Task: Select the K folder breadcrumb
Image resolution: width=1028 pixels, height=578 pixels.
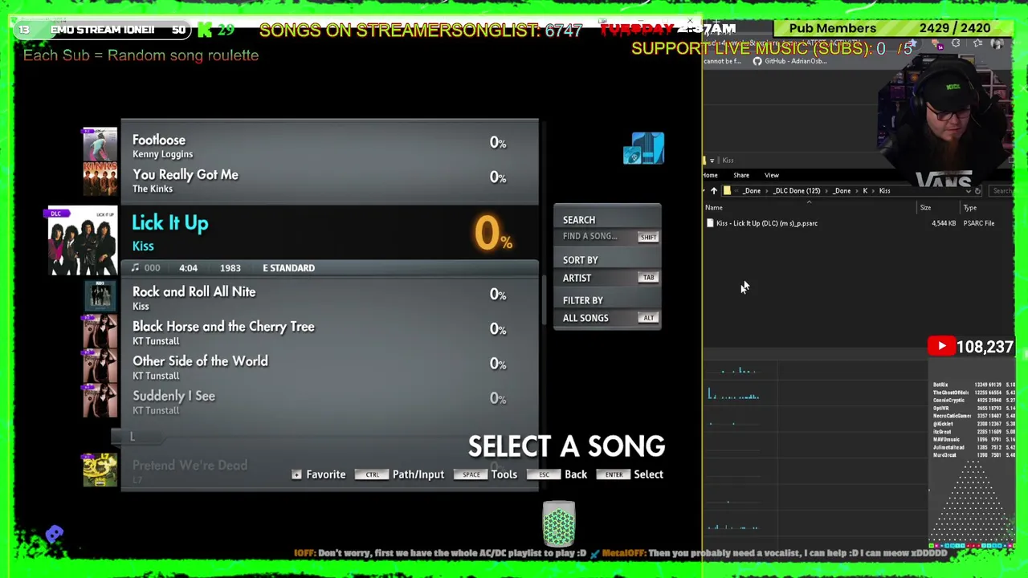Action: click(x=865, y=191)
